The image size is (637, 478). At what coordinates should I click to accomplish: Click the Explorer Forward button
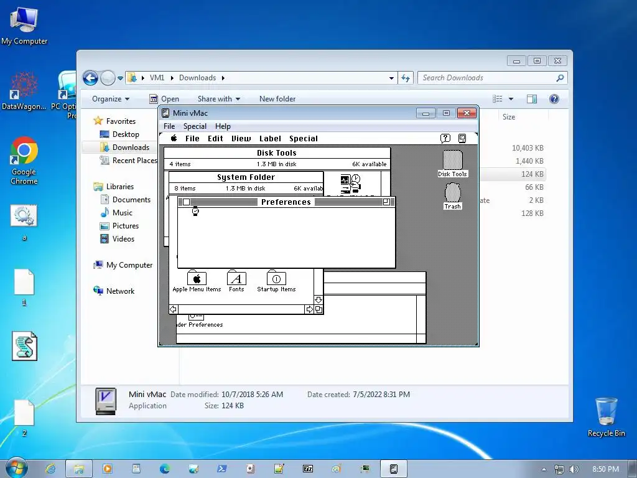point(108,78)
